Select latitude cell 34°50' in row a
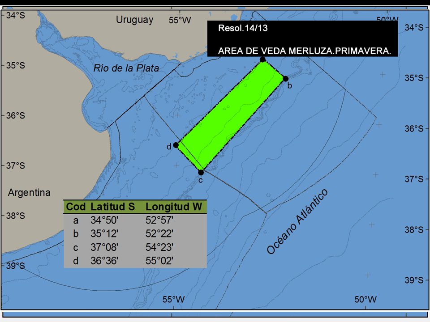This screenshot has height=322, width=430. pos(104,220)
